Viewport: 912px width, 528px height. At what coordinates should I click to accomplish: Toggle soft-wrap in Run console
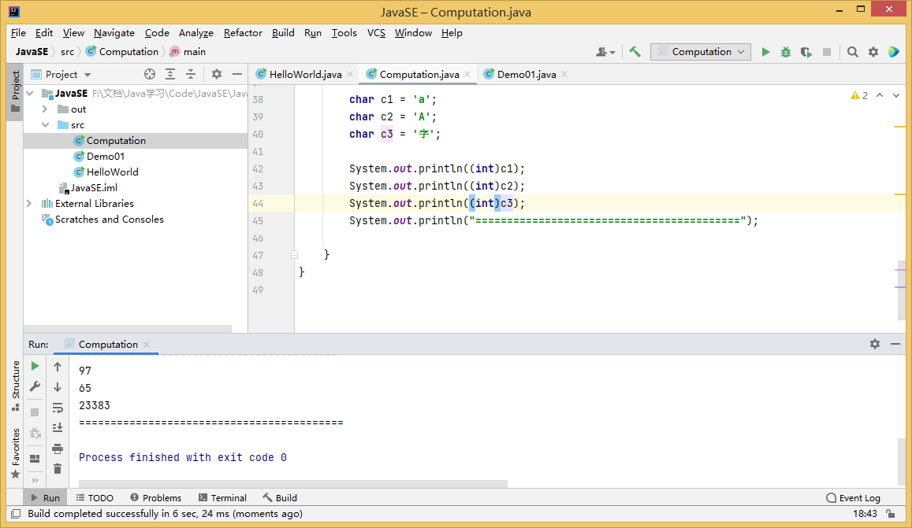coord(58,408)
